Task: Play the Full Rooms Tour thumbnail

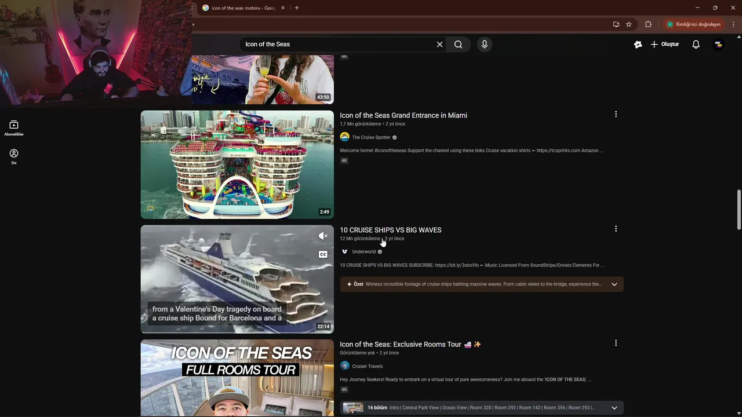Action: point(237,378)
